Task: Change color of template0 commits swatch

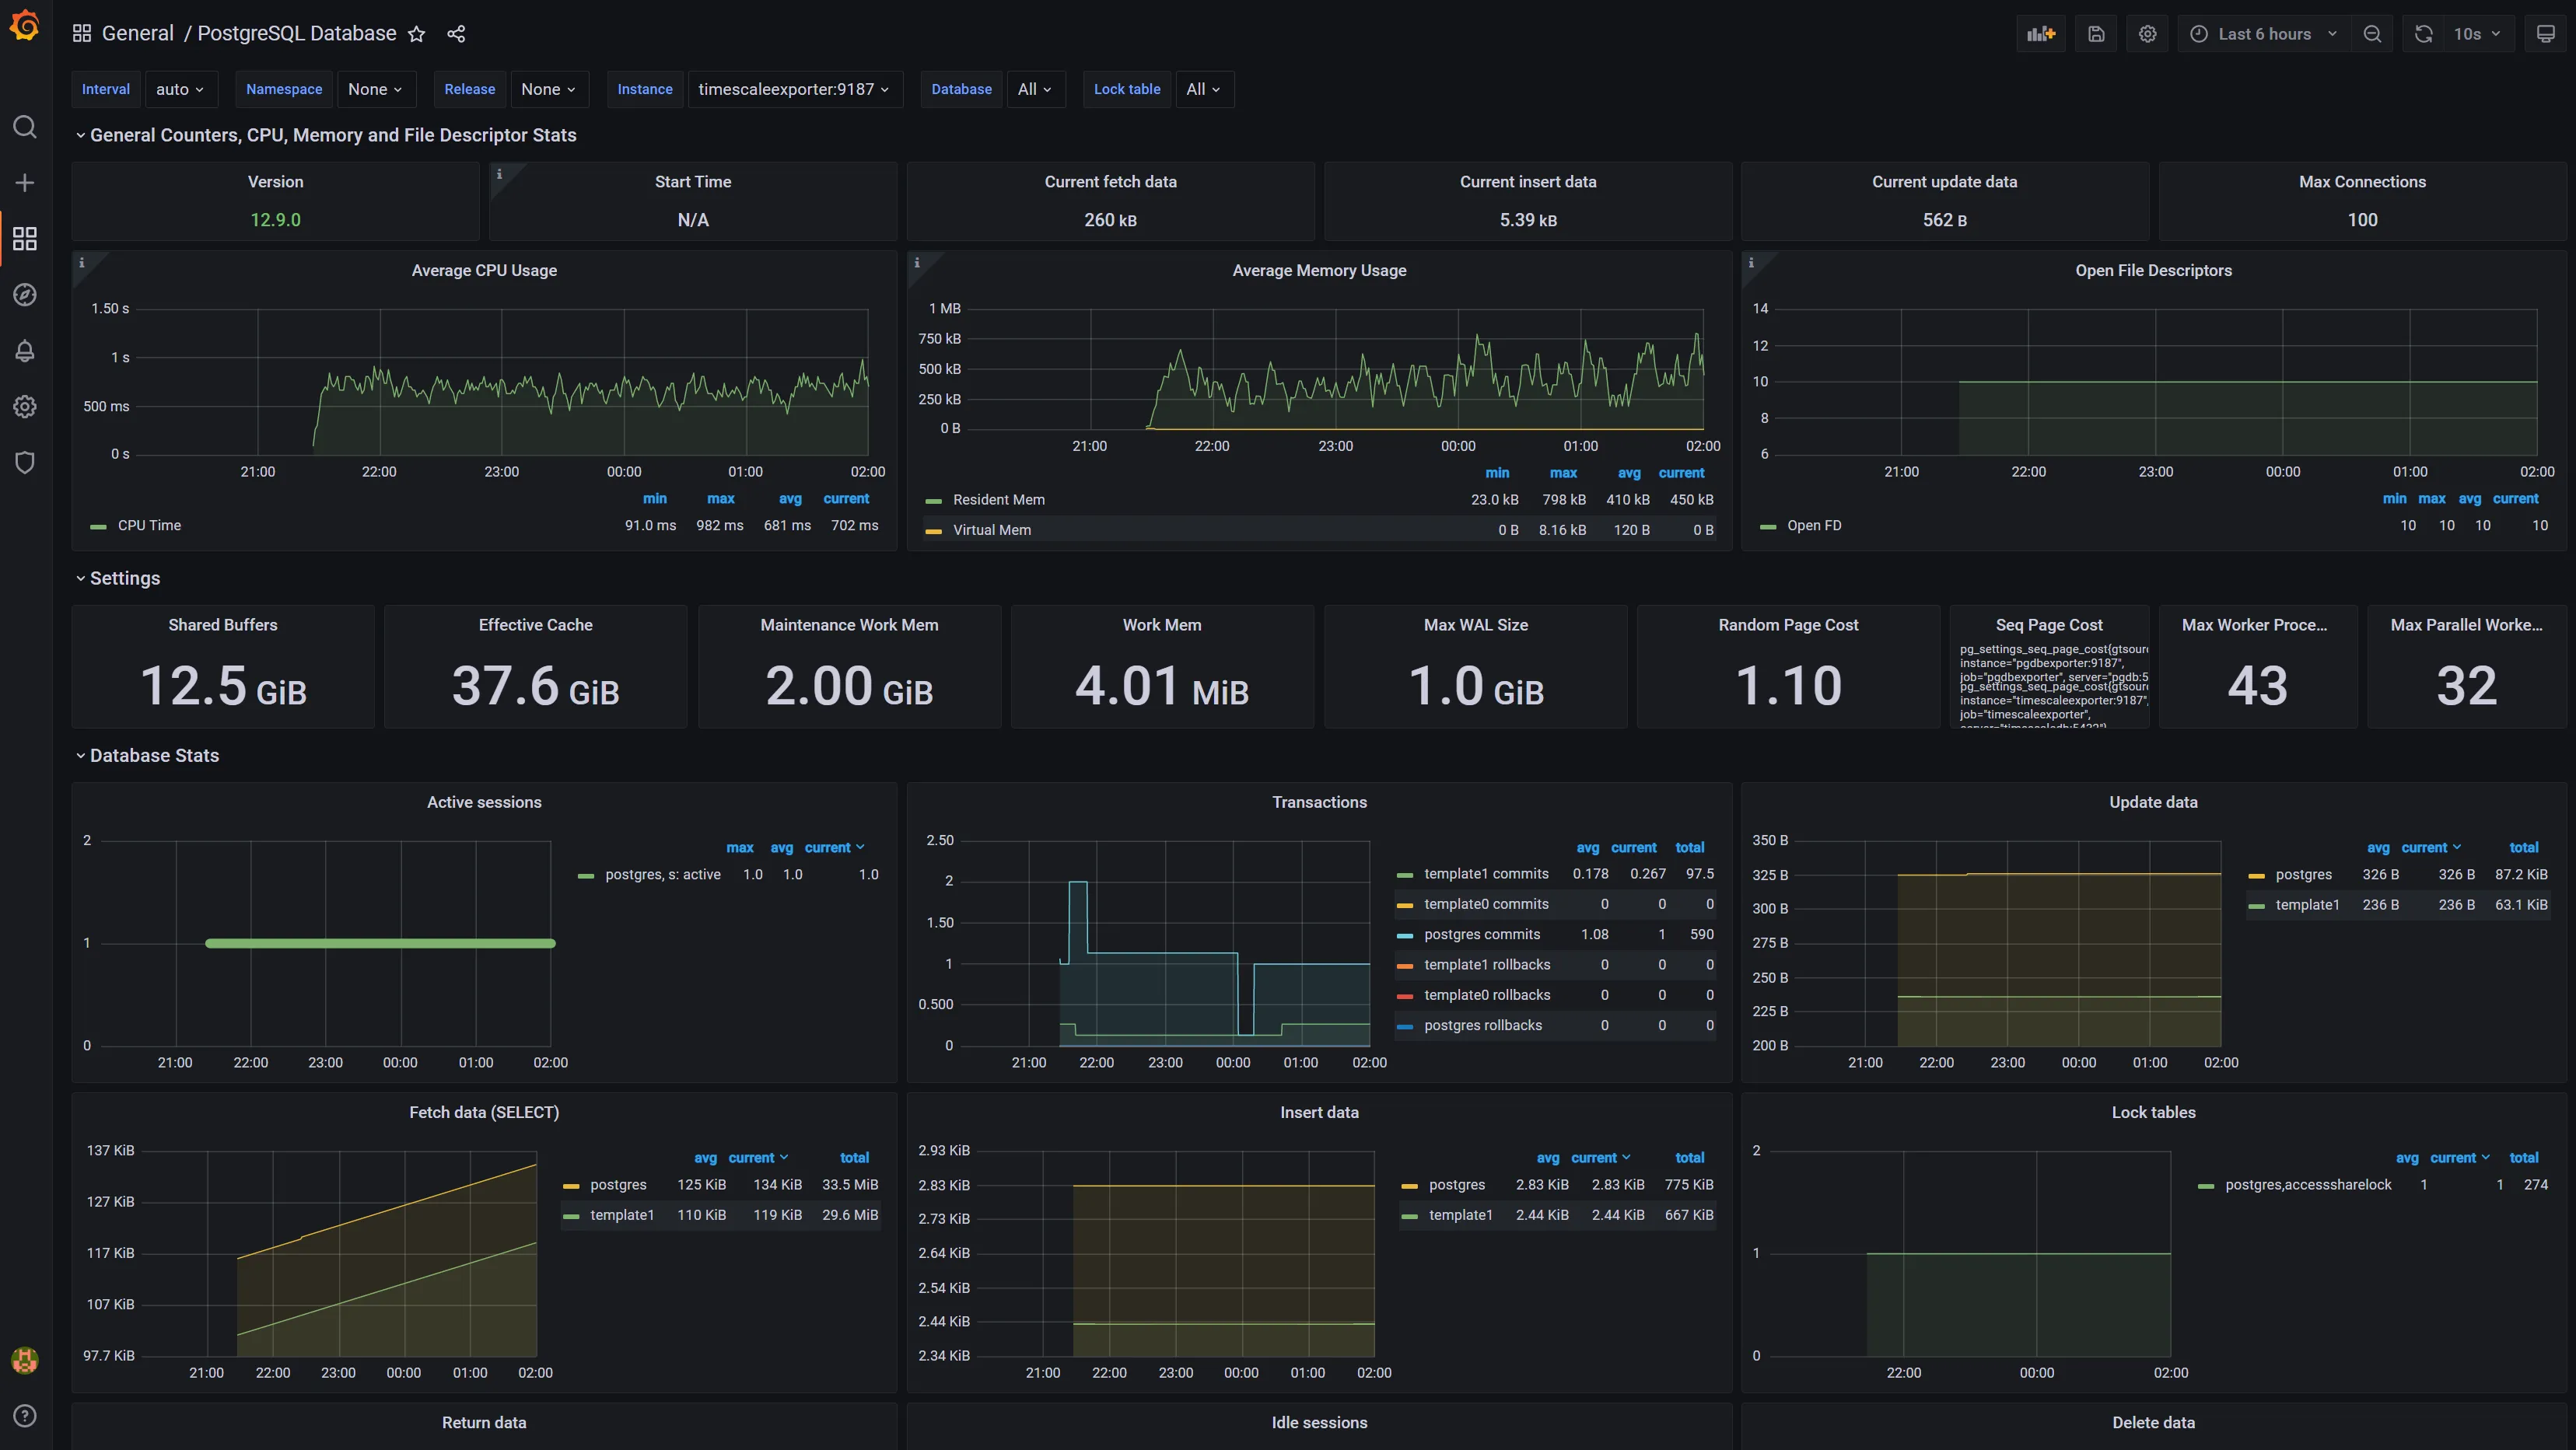Action: 1404,906
